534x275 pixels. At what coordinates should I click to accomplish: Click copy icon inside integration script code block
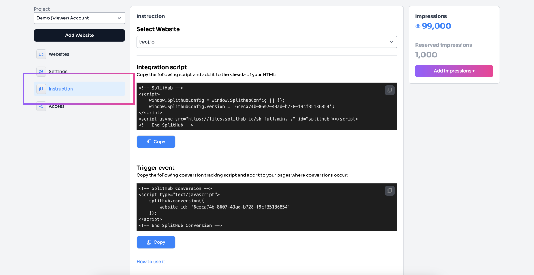pyautogui.click(x=390, y=90)
